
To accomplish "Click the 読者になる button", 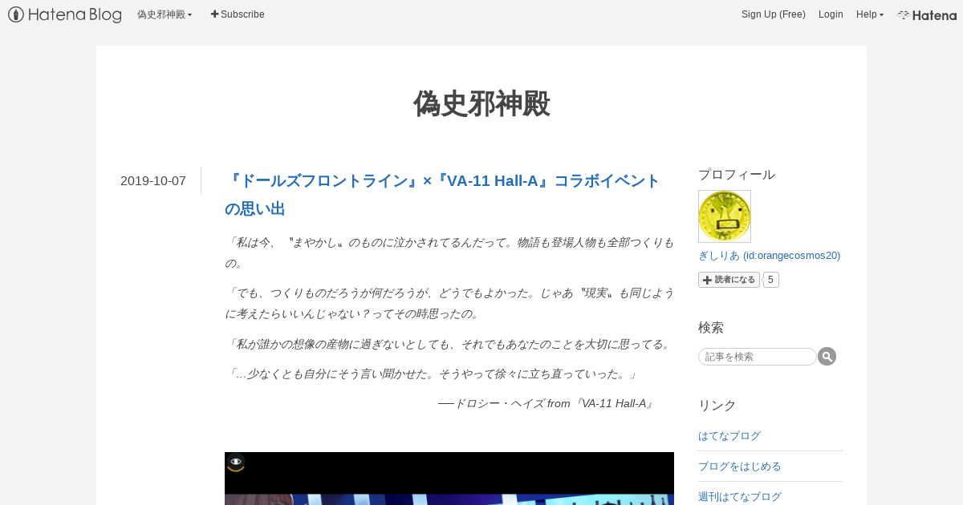I will point(729,280).
